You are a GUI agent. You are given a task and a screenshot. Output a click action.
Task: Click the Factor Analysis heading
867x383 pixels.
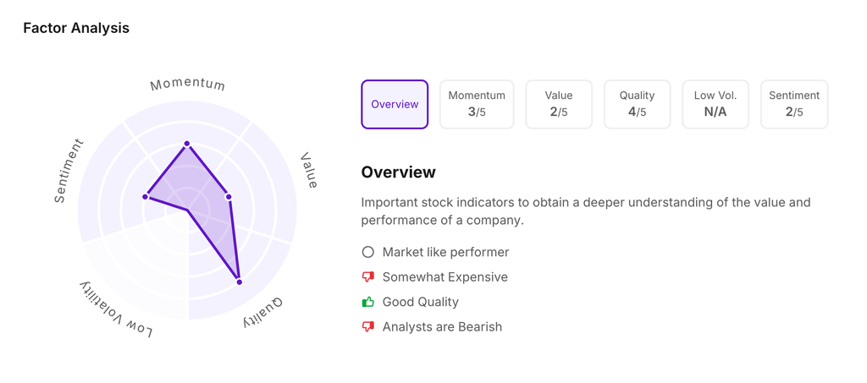76,28
